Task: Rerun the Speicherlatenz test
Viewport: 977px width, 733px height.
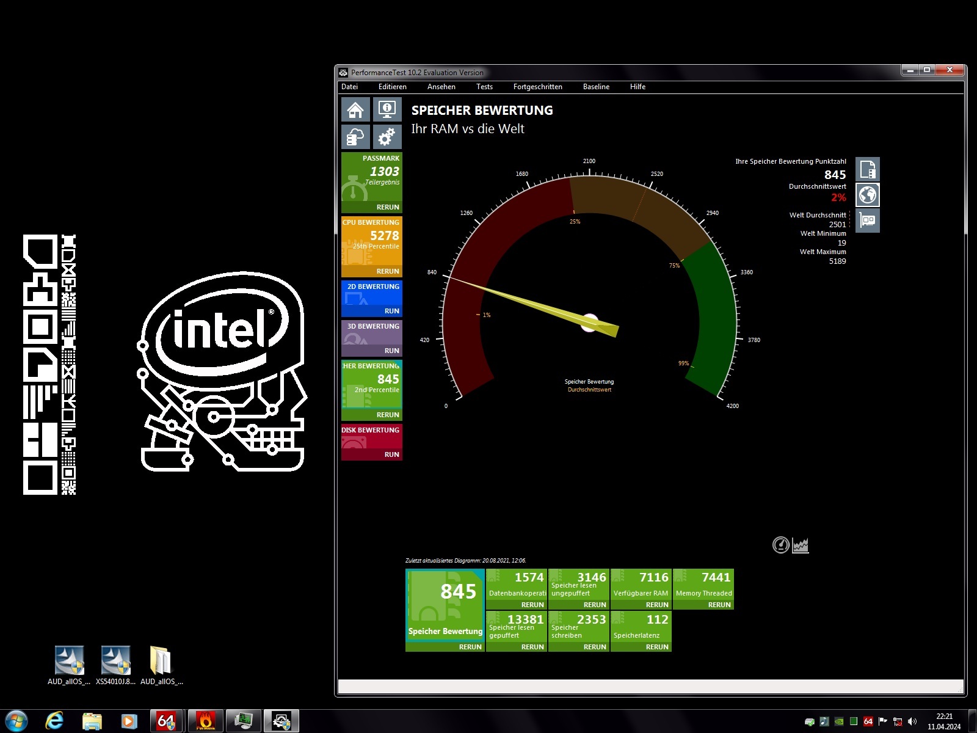Action: pos(657,647)
